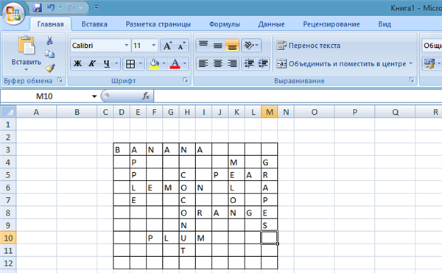442x273 pixels.
Task: Open the Шрифт dialog launcher
Action: (x=186, y=80)
